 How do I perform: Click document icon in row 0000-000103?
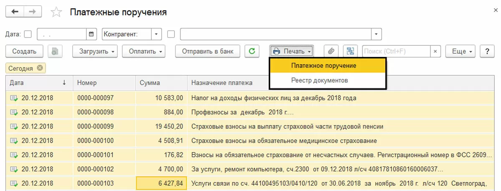[14, 183]
